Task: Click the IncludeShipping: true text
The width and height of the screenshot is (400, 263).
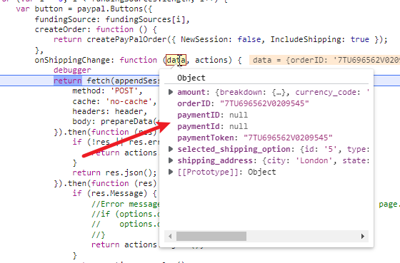Action: [320, 39]
